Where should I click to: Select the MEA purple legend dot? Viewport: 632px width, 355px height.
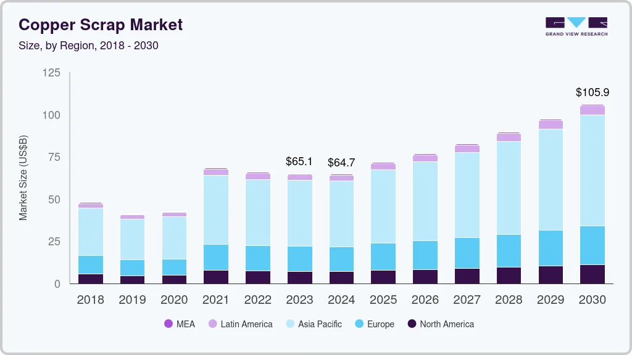coord(169,324)
